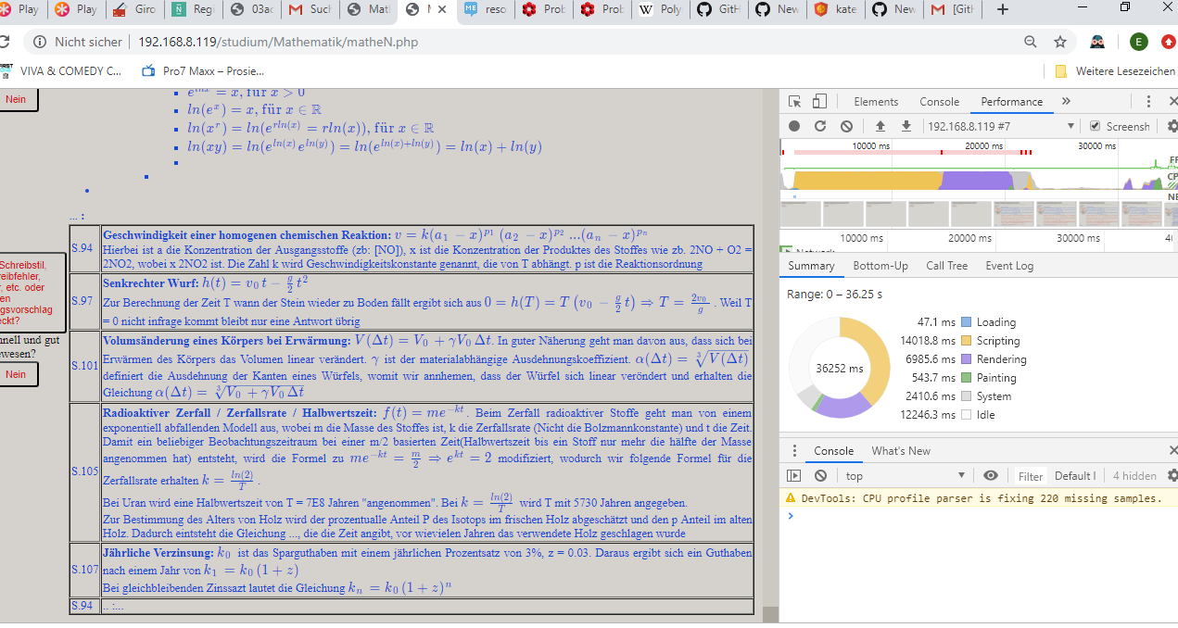Toggle the console sidebar icon

793,475
